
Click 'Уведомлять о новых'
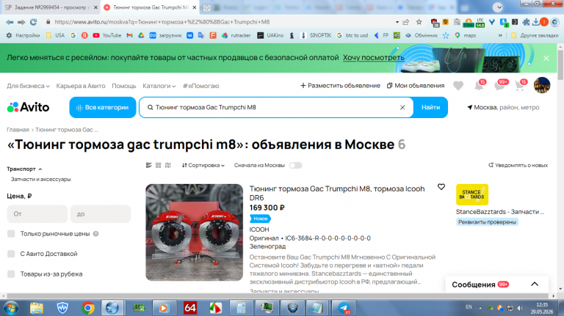point(518,165)
